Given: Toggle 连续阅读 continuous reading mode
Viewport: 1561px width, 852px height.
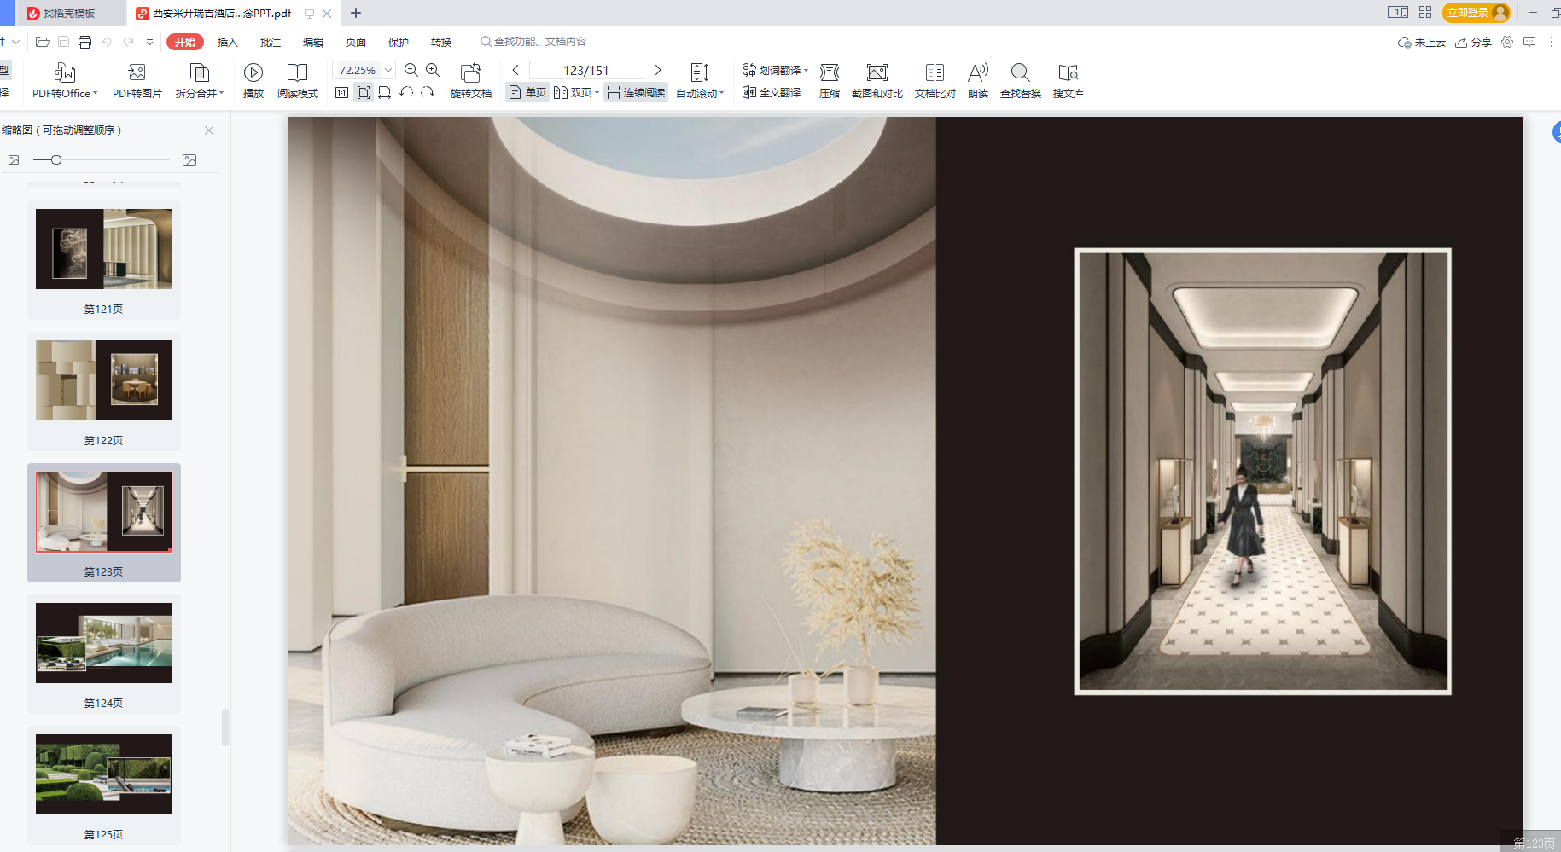Looking at the screenshot, I should pyautogui.click(x=636, y=92).
